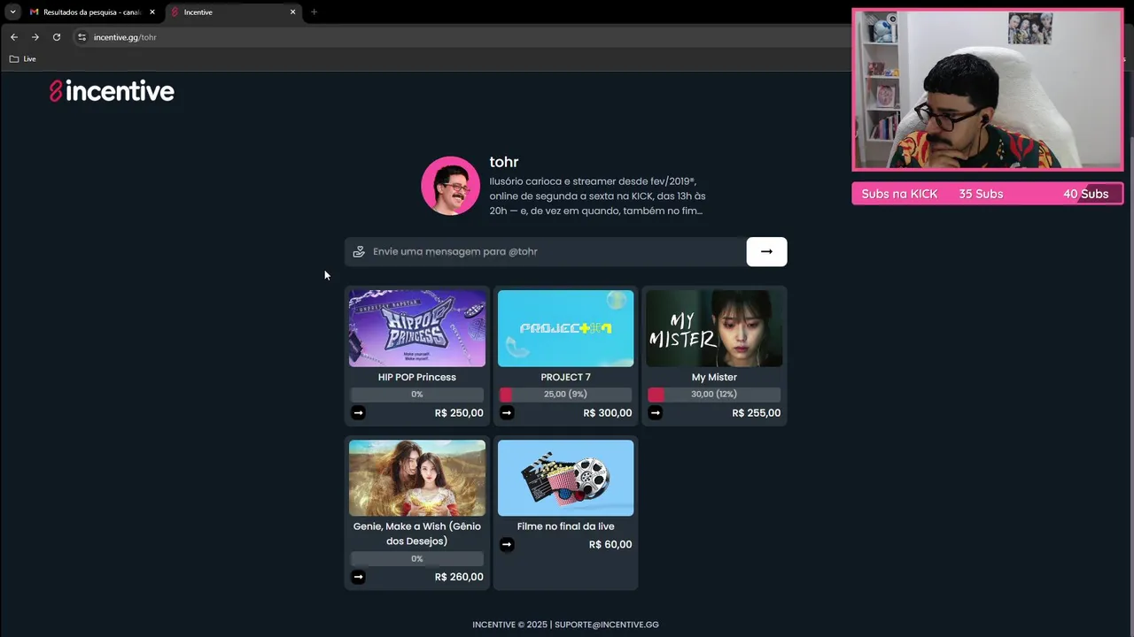Open the Genie, Make a Wish thumbnail
This screenshot has height=637, width=1134.
point(417,478)
